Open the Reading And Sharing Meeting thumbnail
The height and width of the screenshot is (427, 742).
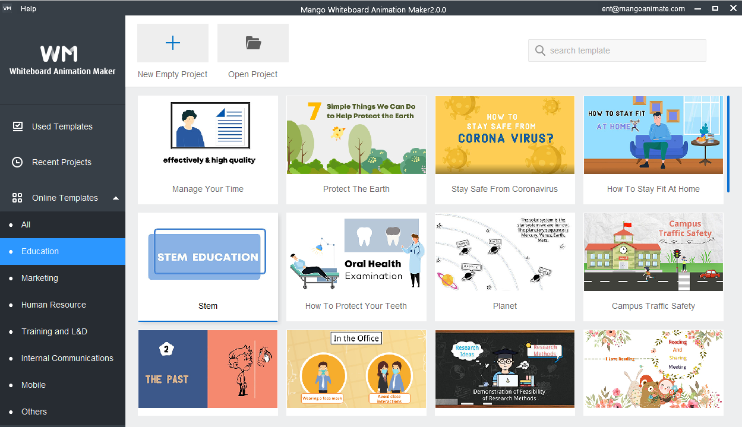click(x=653, y=369)
